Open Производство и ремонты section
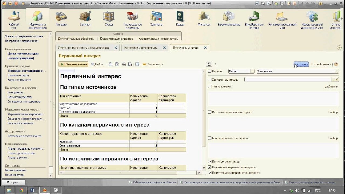This screenshot has height=194, width=345. (133, 20)
